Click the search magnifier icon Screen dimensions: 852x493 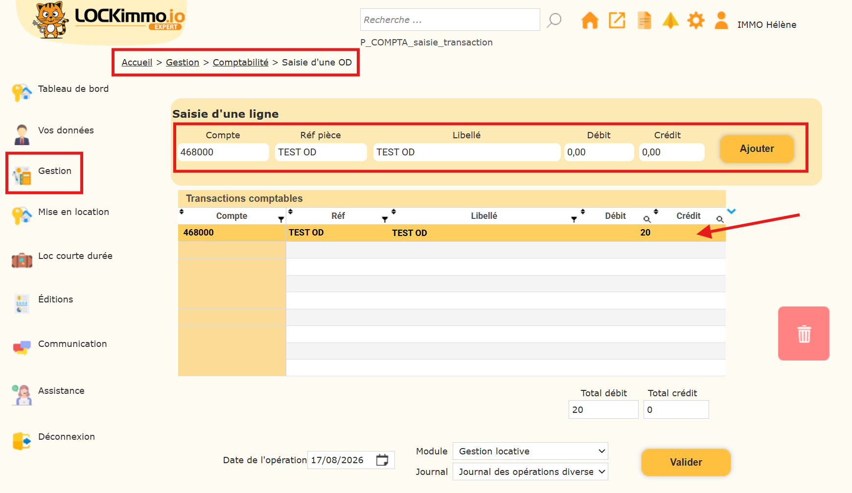554,20
